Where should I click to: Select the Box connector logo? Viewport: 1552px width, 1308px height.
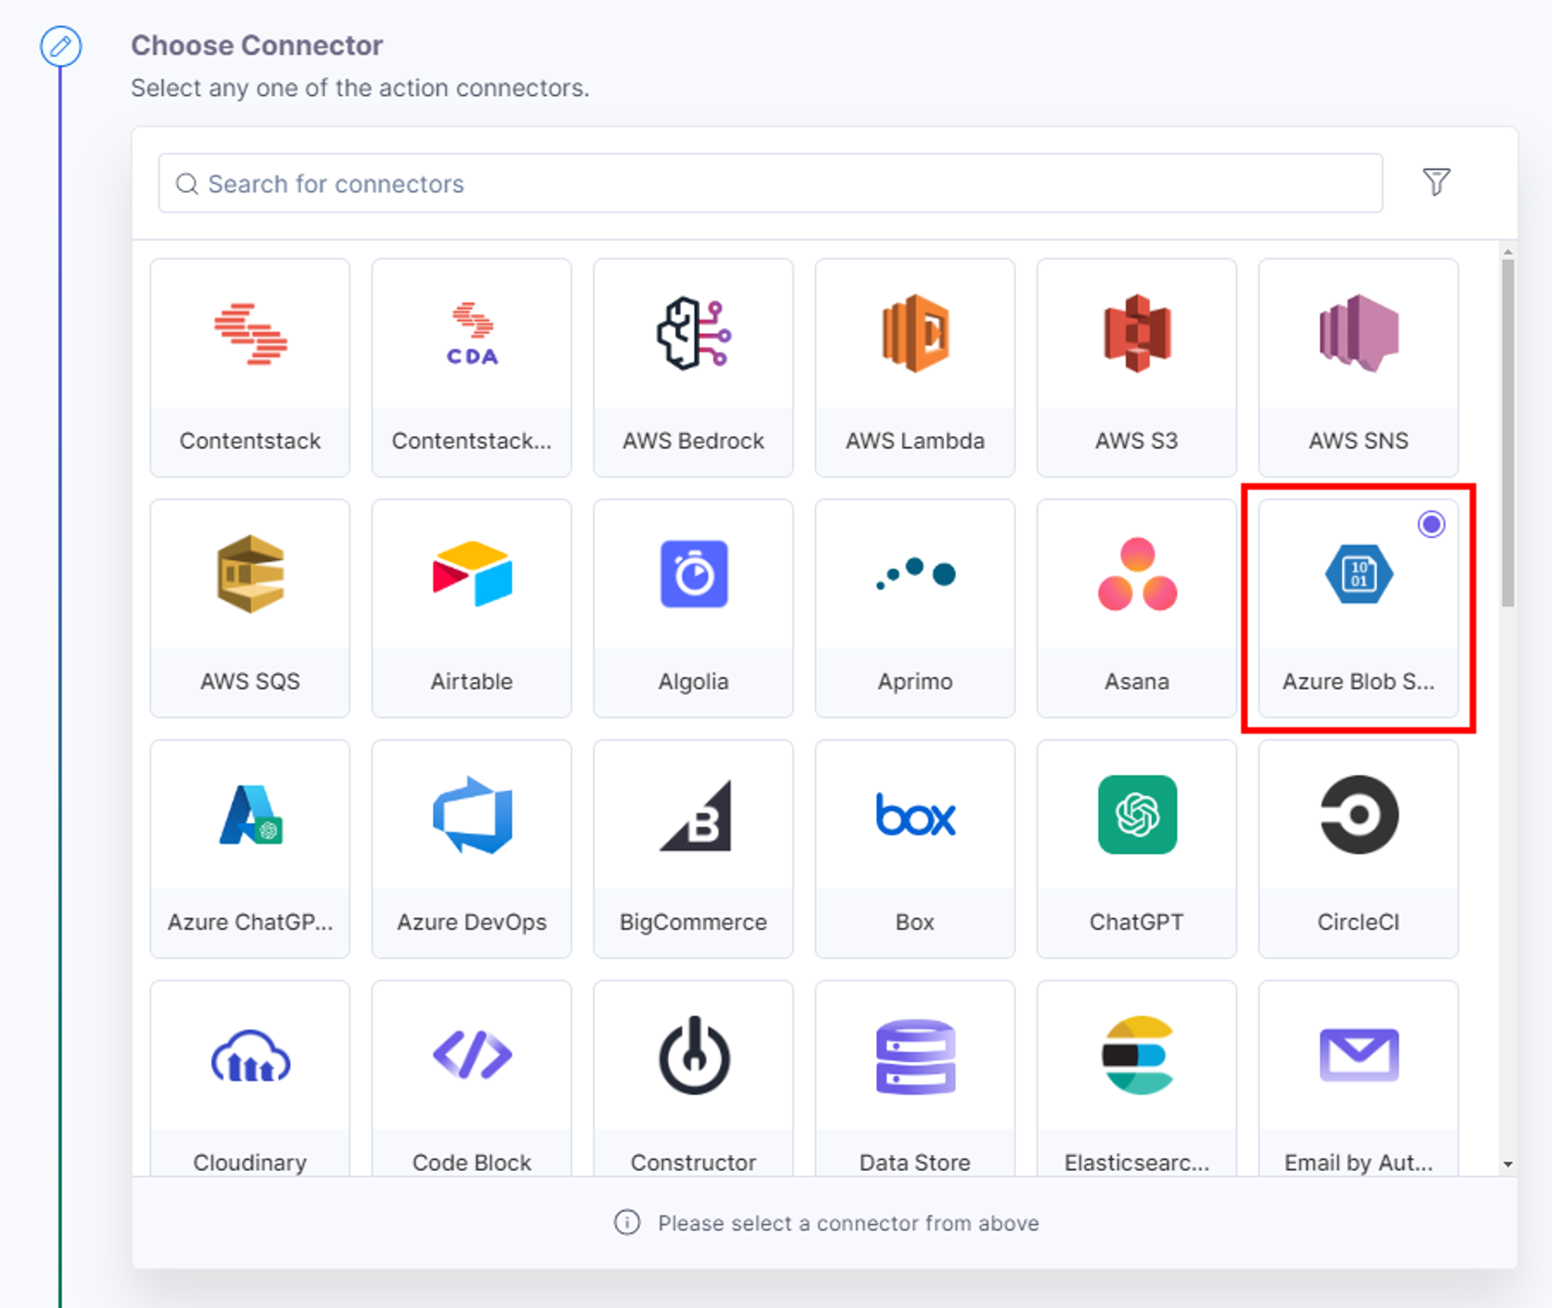[915, 814]
